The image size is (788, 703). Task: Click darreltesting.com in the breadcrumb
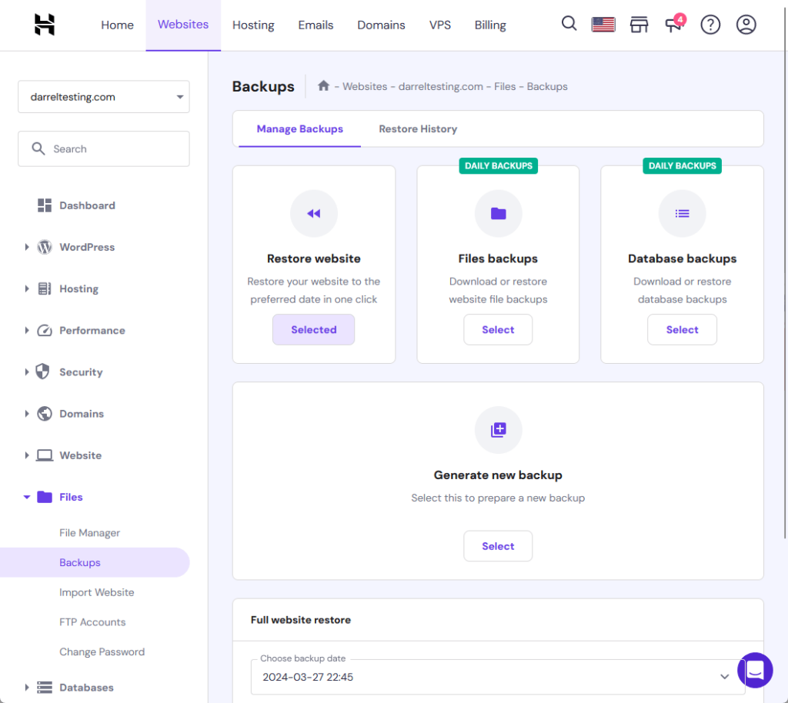[x=440, y=86]
